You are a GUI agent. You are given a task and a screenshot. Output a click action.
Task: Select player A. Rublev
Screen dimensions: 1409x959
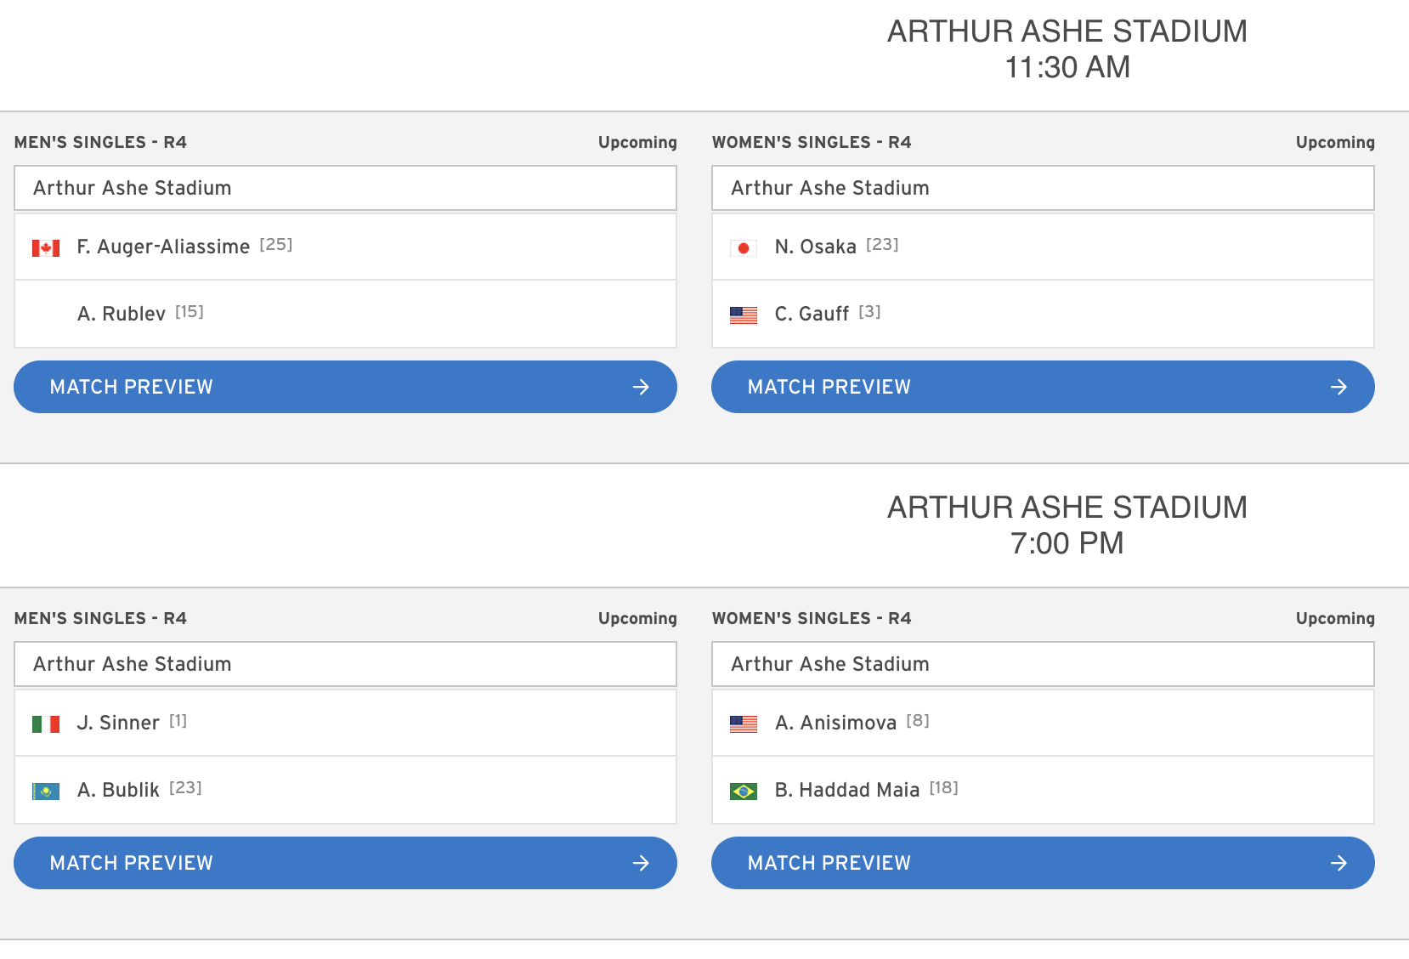(122, 314)
